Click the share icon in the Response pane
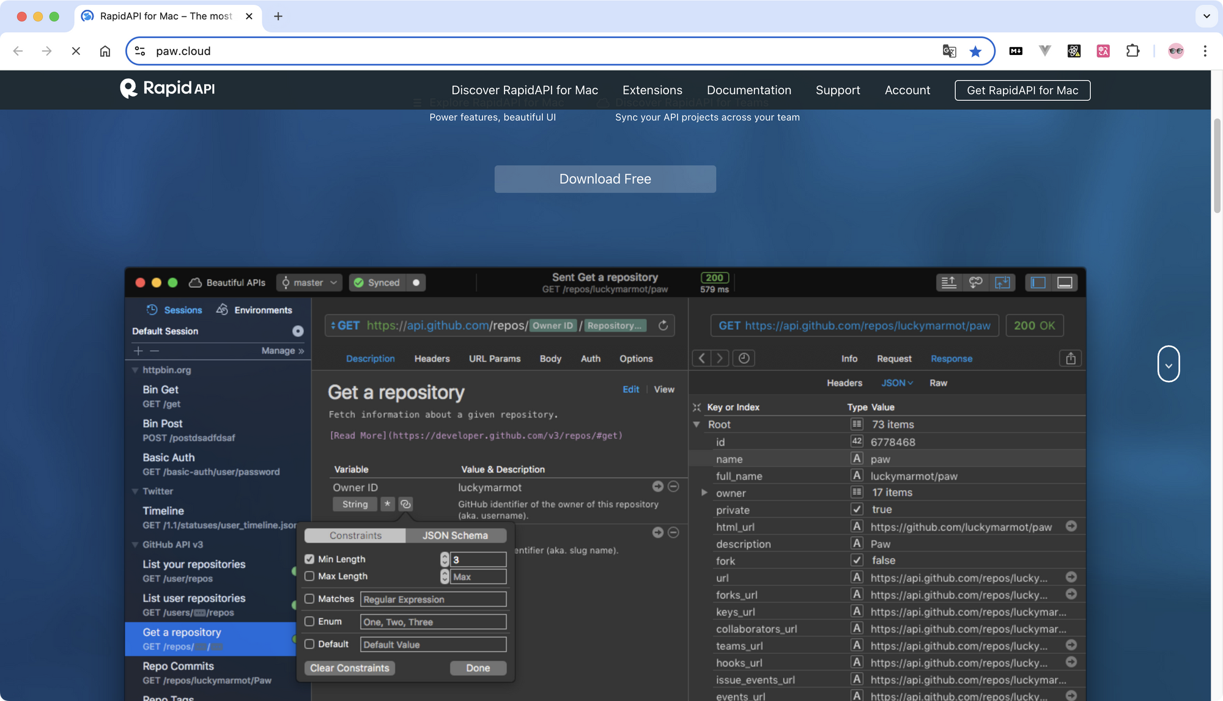 point(1070,358)
